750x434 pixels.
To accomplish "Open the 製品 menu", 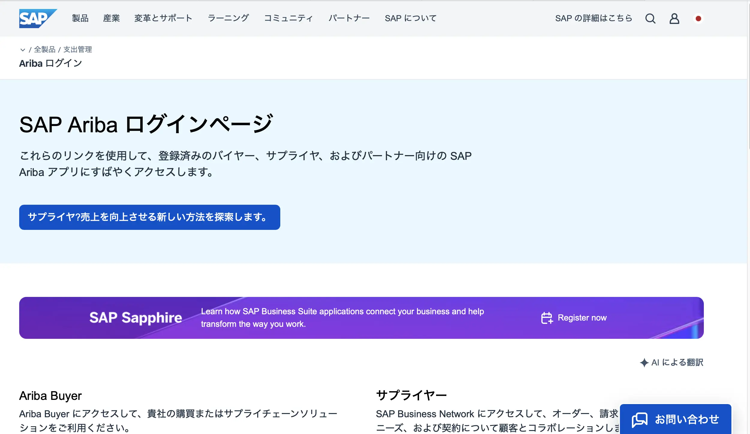I will (x=80, y=18).
